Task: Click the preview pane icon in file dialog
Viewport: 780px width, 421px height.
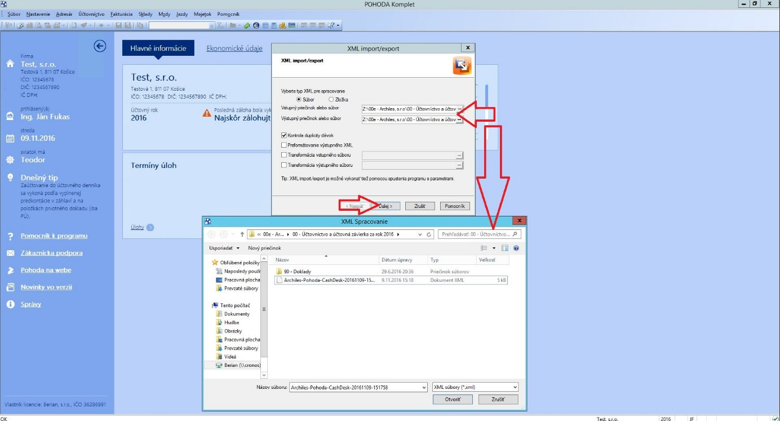Action: (505, 248)
